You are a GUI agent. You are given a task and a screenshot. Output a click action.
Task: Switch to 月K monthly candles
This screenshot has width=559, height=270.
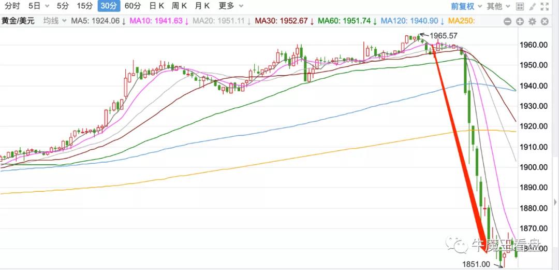click(x=202, y=6)
